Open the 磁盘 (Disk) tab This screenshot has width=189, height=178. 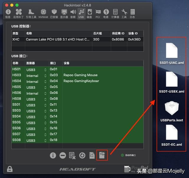(x=89, y=13)
